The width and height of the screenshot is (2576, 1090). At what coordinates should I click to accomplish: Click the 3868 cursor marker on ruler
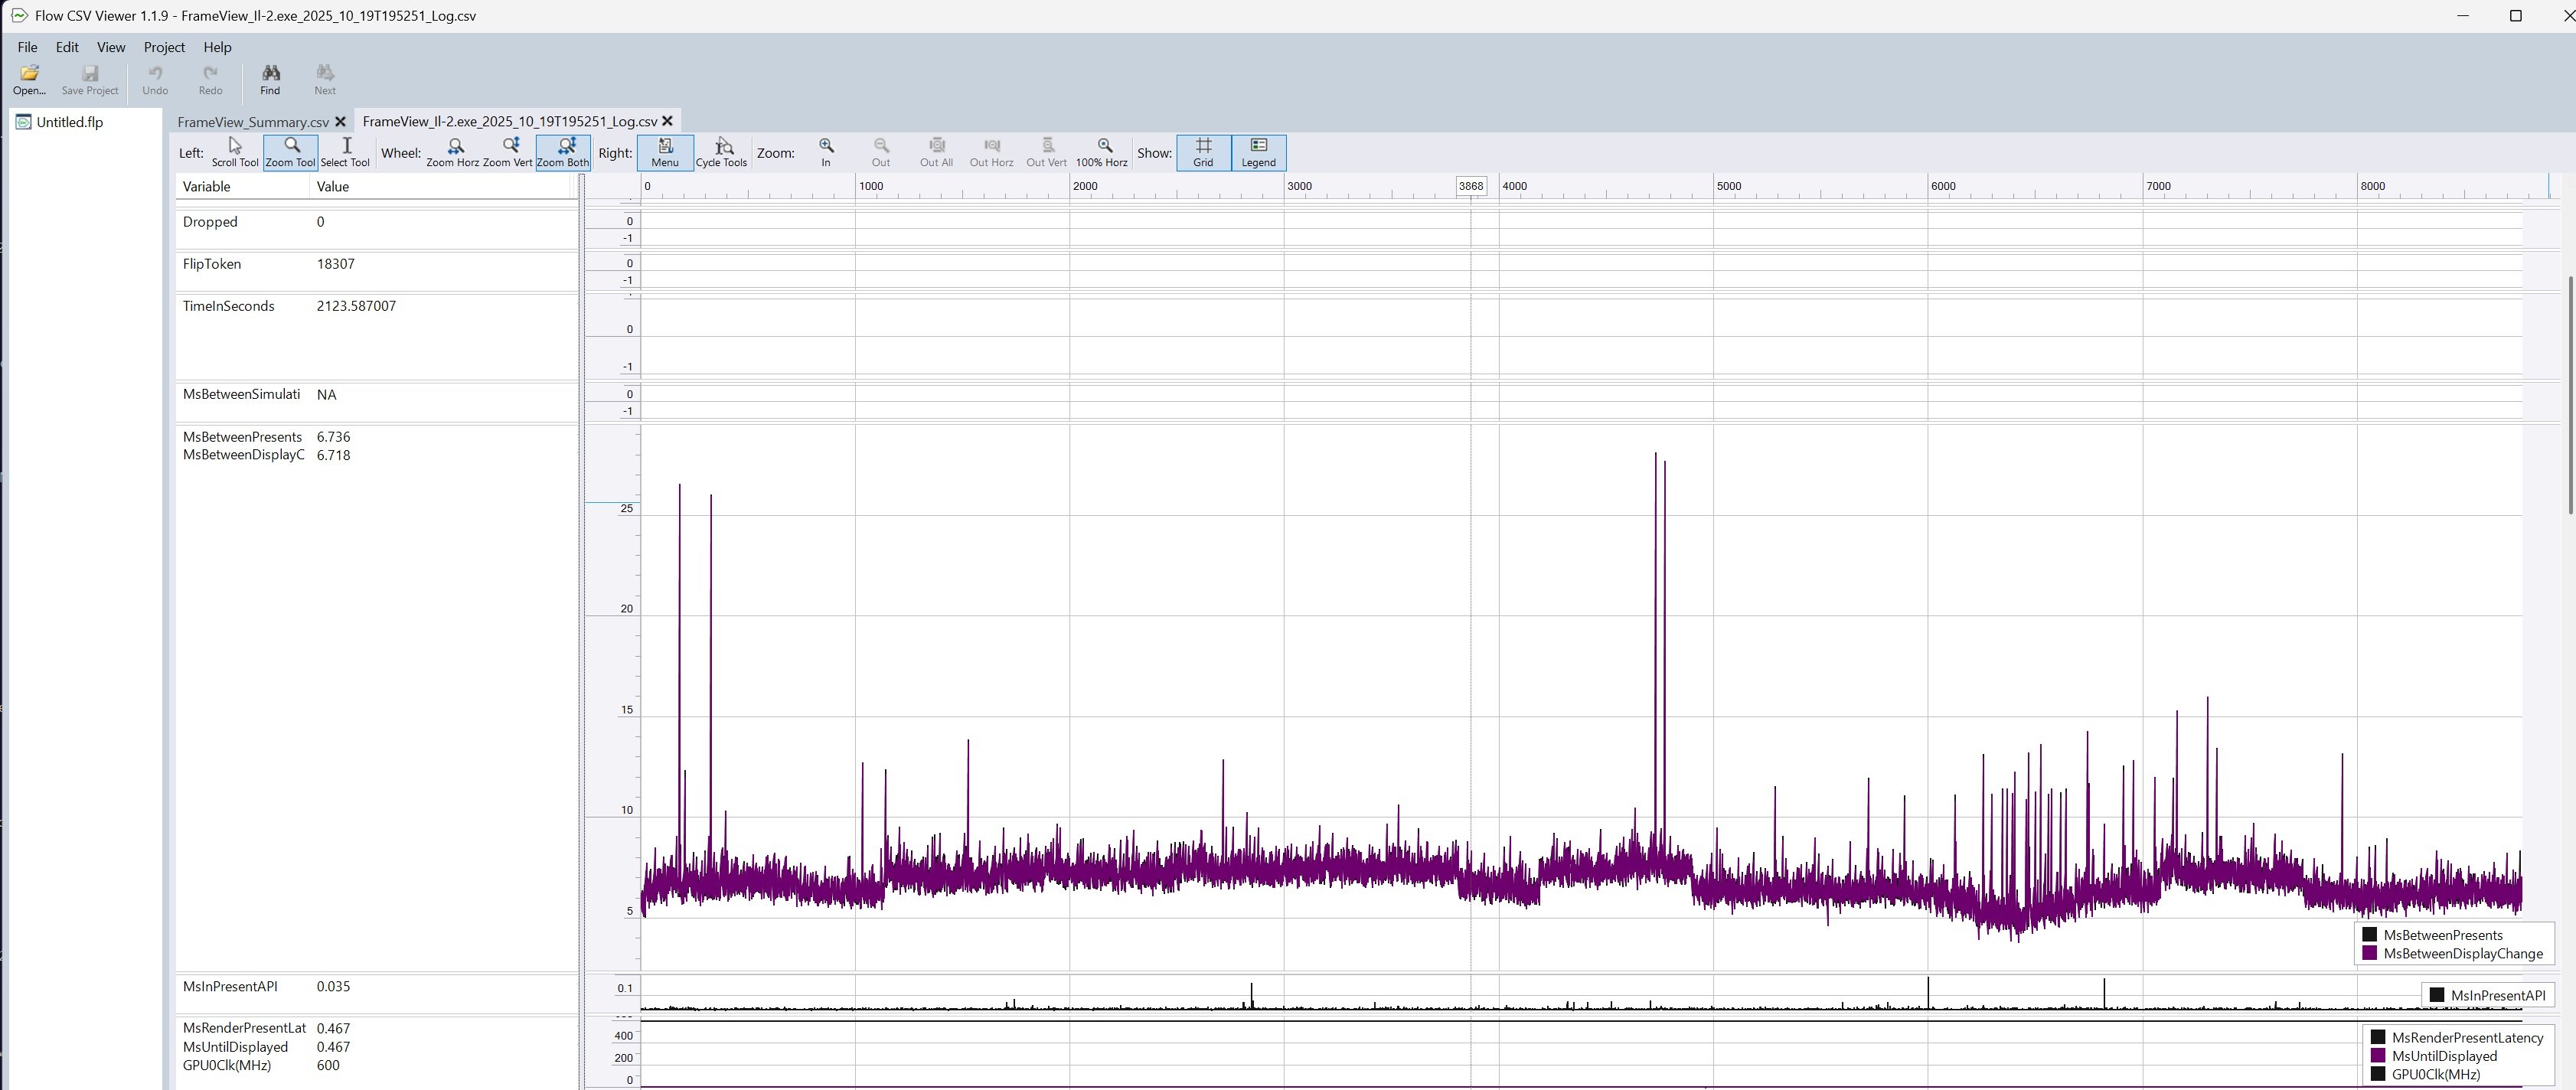pyautogui.click(x=1470, y=186)
